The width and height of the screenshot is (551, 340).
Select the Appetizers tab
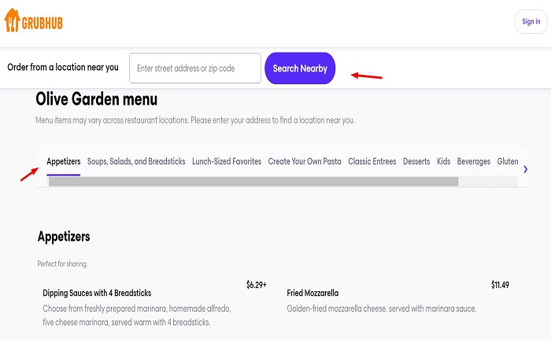click(x=64, y=161)
